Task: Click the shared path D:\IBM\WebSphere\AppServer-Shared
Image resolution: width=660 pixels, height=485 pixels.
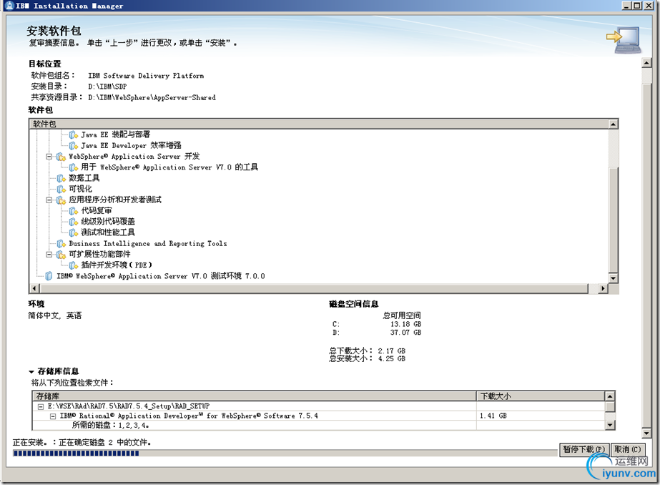Action: point(152,98)
